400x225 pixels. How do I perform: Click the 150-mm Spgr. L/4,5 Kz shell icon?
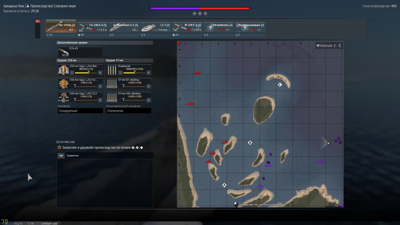(63, 83)
